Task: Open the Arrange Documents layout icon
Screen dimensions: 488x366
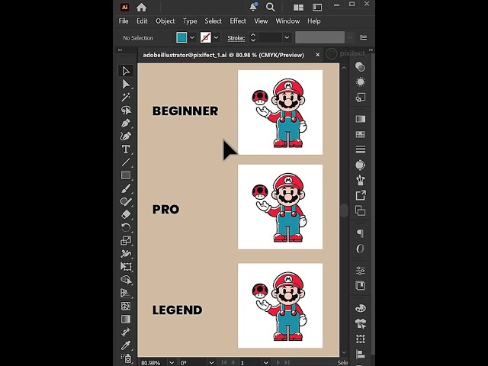Action: click(298, 8)
